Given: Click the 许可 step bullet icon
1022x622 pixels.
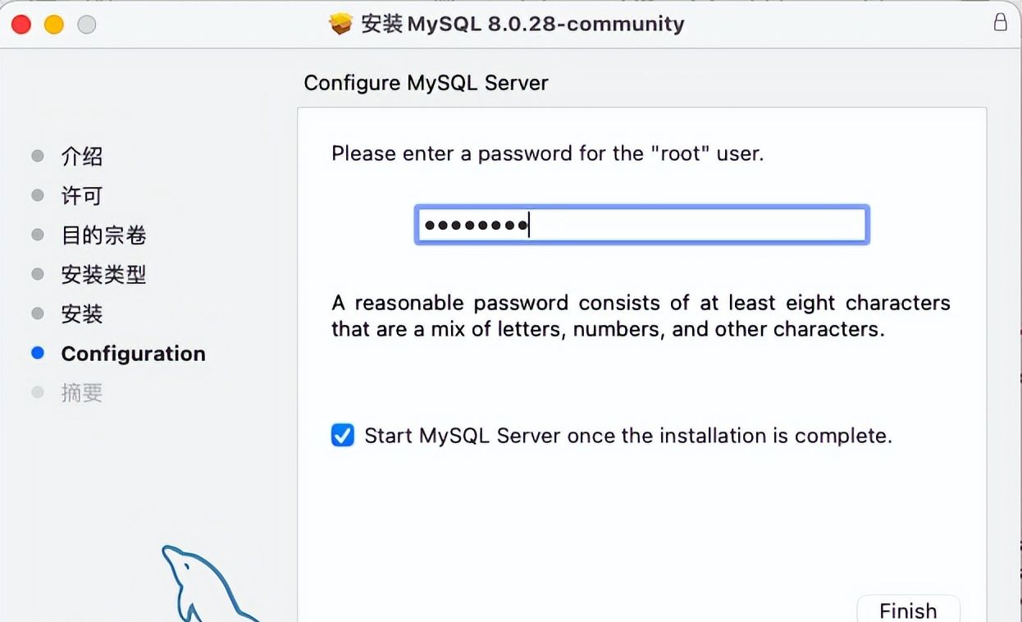Looking at the screenshot, I should [37, 195].
